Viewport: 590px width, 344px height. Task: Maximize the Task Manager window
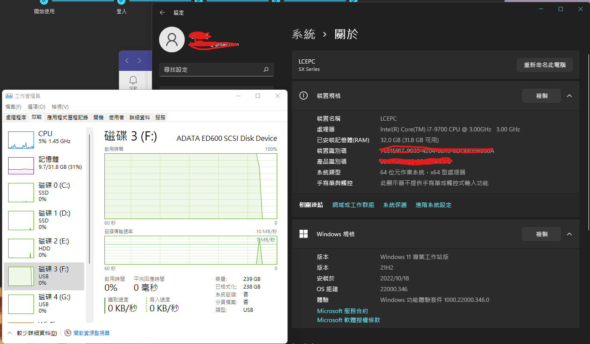[258, 96]
